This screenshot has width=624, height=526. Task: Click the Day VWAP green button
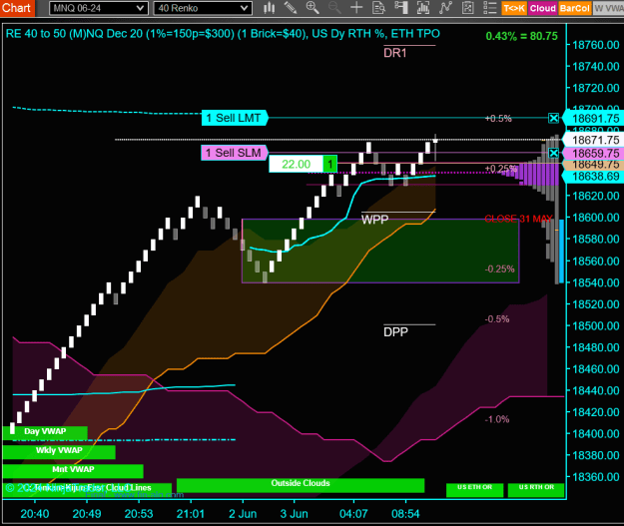click(45, 432)
